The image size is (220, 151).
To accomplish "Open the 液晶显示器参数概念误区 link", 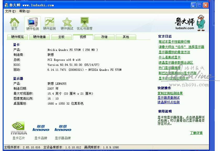I will [x=176, y=62].
